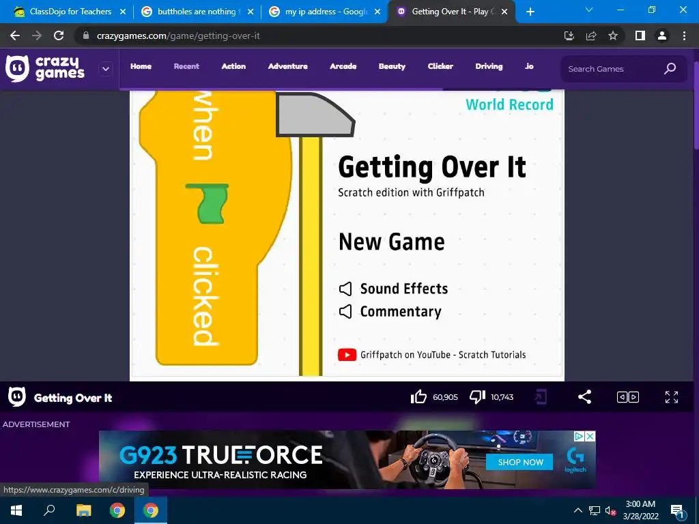Viewport: 699px width, 524px height.
Task: Close the my ip address tab
Action: click(377, 12)
